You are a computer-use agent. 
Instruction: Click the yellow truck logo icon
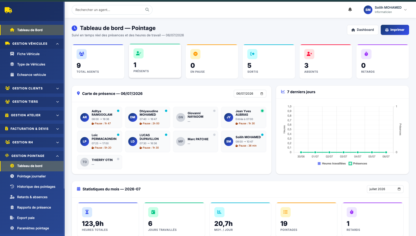click(x=8, y=10)
